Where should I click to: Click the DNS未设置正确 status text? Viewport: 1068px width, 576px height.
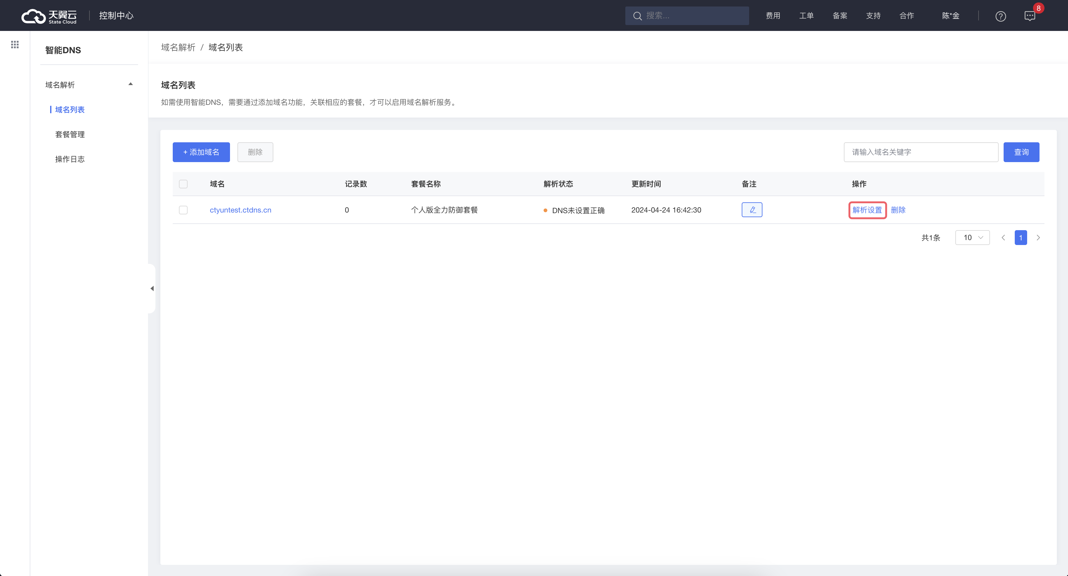coord(578,210)
